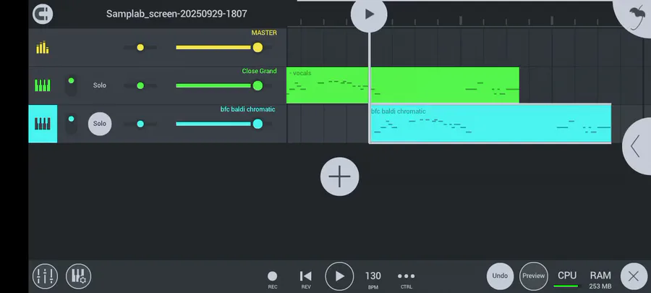
Task: Solo the Close Grand track
Action: 100,85
